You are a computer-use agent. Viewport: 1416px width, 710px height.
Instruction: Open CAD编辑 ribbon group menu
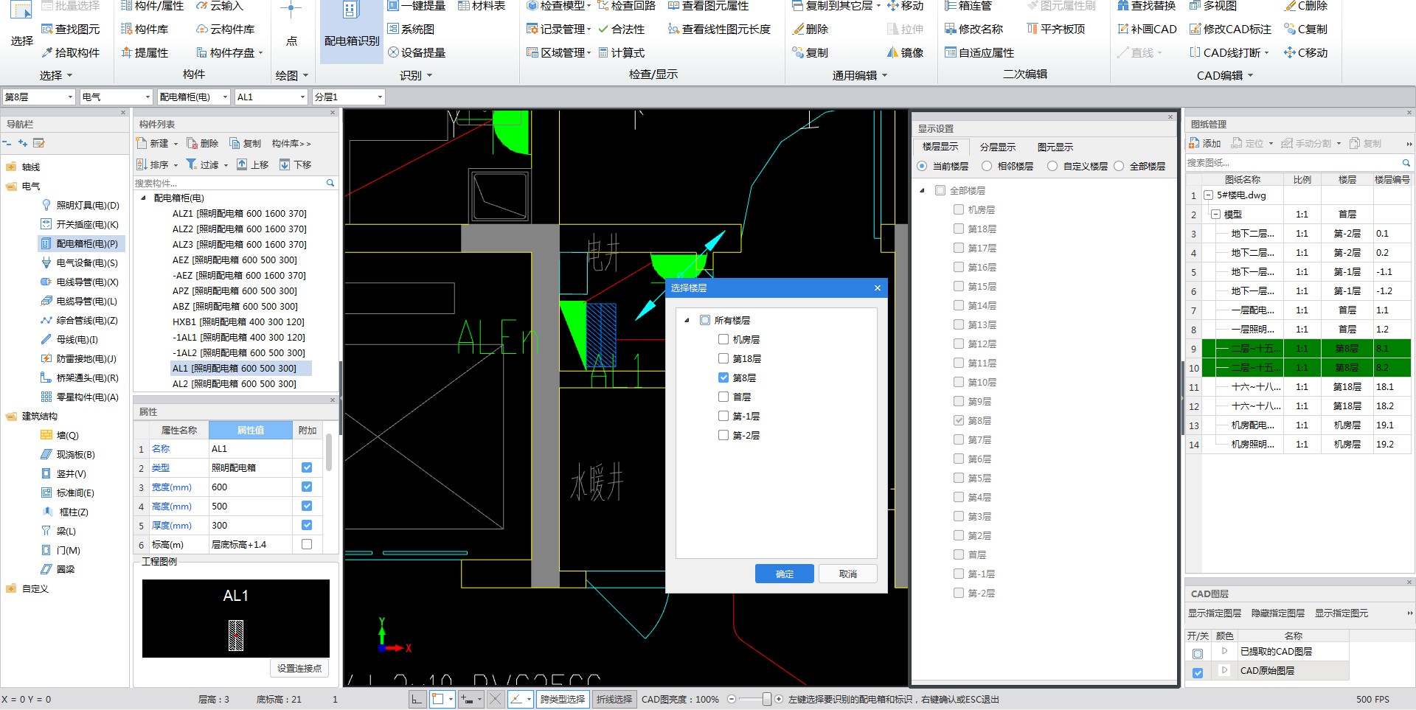(1224, 75)
